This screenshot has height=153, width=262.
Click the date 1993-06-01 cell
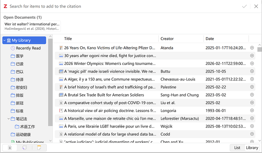(216, 110)
